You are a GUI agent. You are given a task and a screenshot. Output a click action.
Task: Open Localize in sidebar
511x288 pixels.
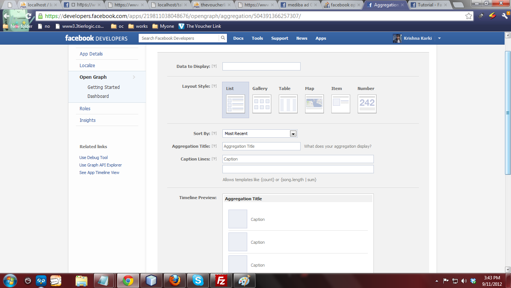[x=87, y=66]
